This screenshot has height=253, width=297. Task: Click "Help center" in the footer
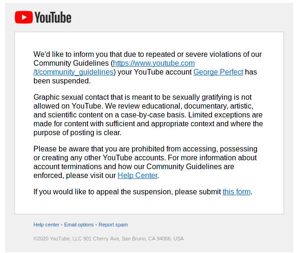tap(46, 225)
